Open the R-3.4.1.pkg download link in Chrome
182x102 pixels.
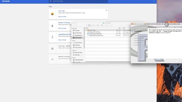61,11
